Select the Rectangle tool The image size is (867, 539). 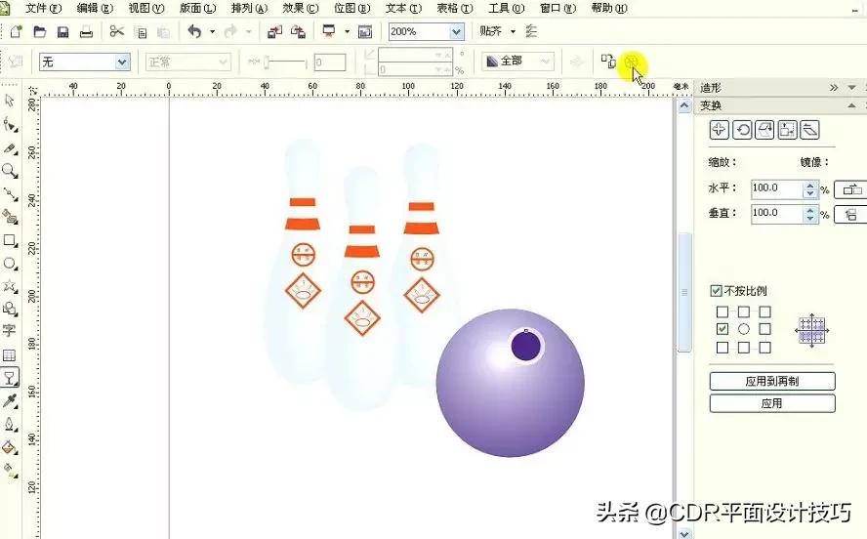10,240
